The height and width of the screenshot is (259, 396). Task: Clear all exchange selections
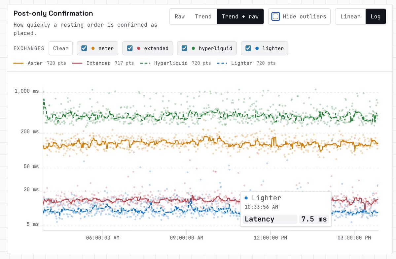[x=61, y=48]
